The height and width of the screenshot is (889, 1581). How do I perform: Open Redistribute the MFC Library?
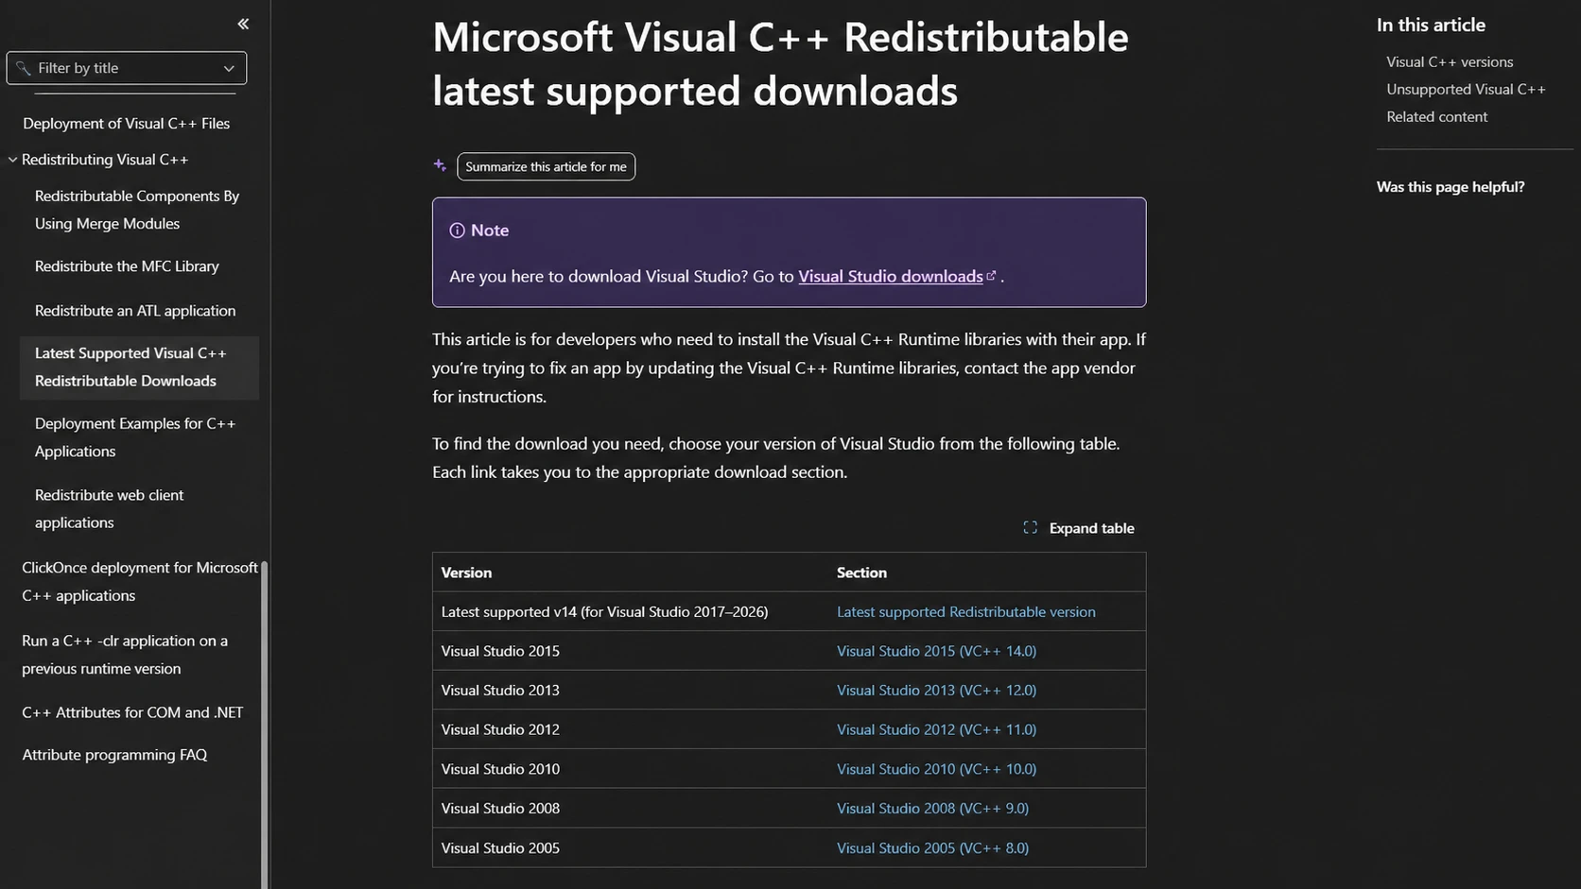coord(127,266)
